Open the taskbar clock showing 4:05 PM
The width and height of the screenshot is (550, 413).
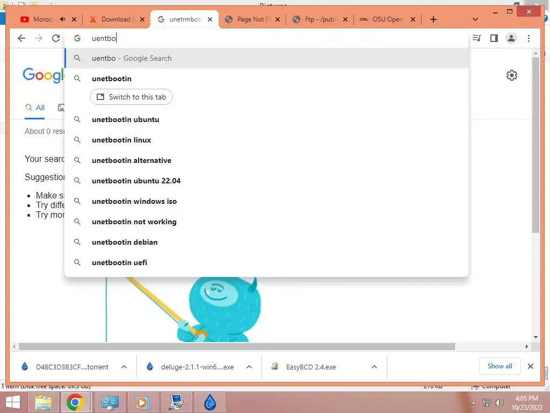pos(526,402)
